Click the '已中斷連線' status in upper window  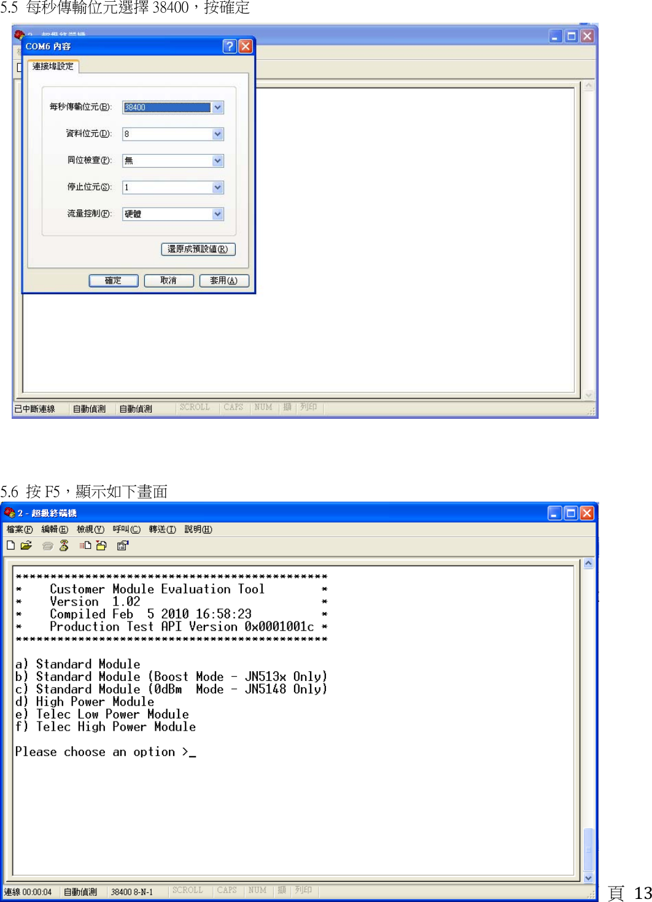pyautogui.click(x=34, y=408)
